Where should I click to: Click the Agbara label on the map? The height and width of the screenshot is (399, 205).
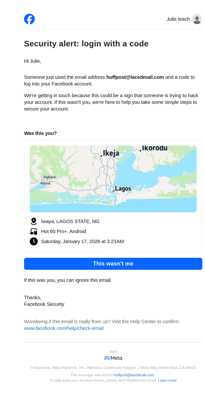[x=49, y=177]
